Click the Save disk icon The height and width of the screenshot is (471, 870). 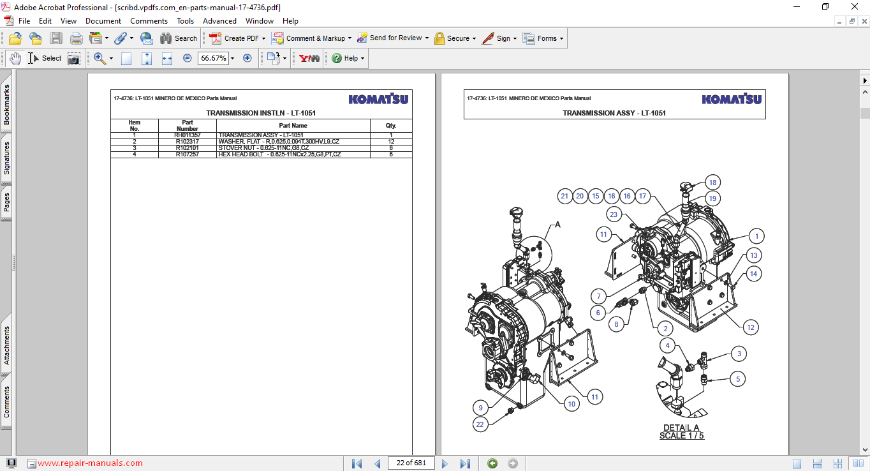coord(56,38)
